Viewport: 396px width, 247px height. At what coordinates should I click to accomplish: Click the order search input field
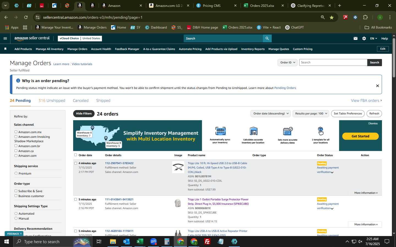(x=333, y=63)
